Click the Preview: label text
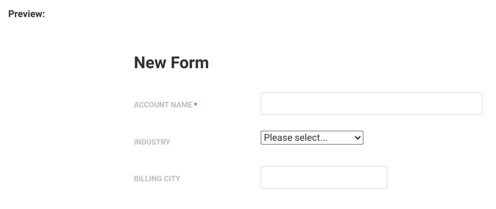 point(27,14)
